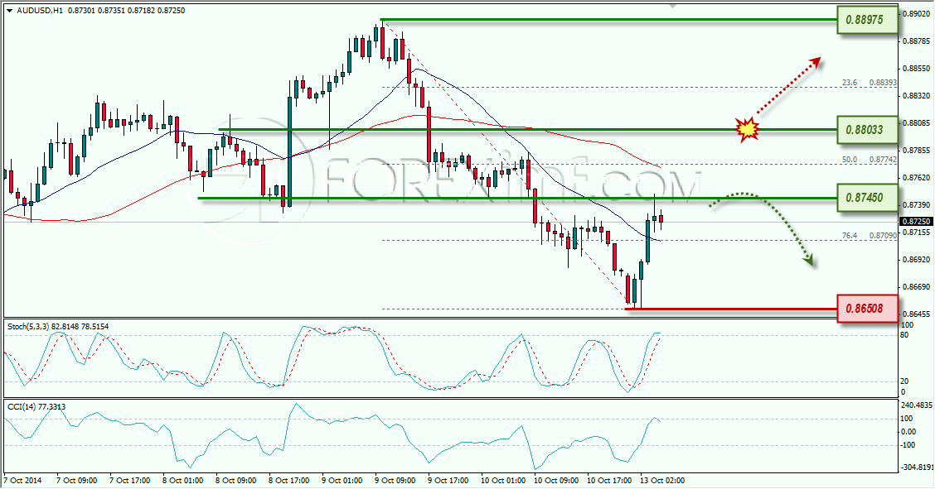The image size is (935, 489).
Task: Click the CCI scale value 240.4835
Action: tap(917, 405)
